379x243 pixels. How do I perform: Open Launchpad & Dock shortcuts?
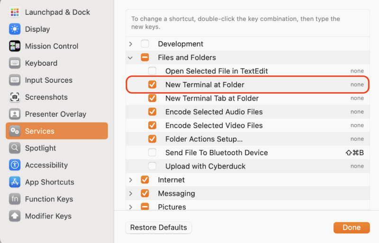pyautogui.click(x=57, y=12)
